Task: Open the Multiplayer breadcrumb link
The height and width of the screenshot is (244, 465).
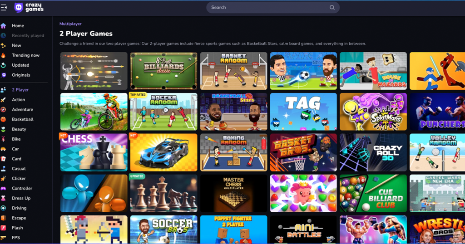Action: (70, 24)
